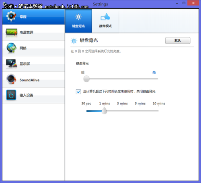Open the SoundAlive speaker icon
The image size is (201, 183).
tap(11, 79)
